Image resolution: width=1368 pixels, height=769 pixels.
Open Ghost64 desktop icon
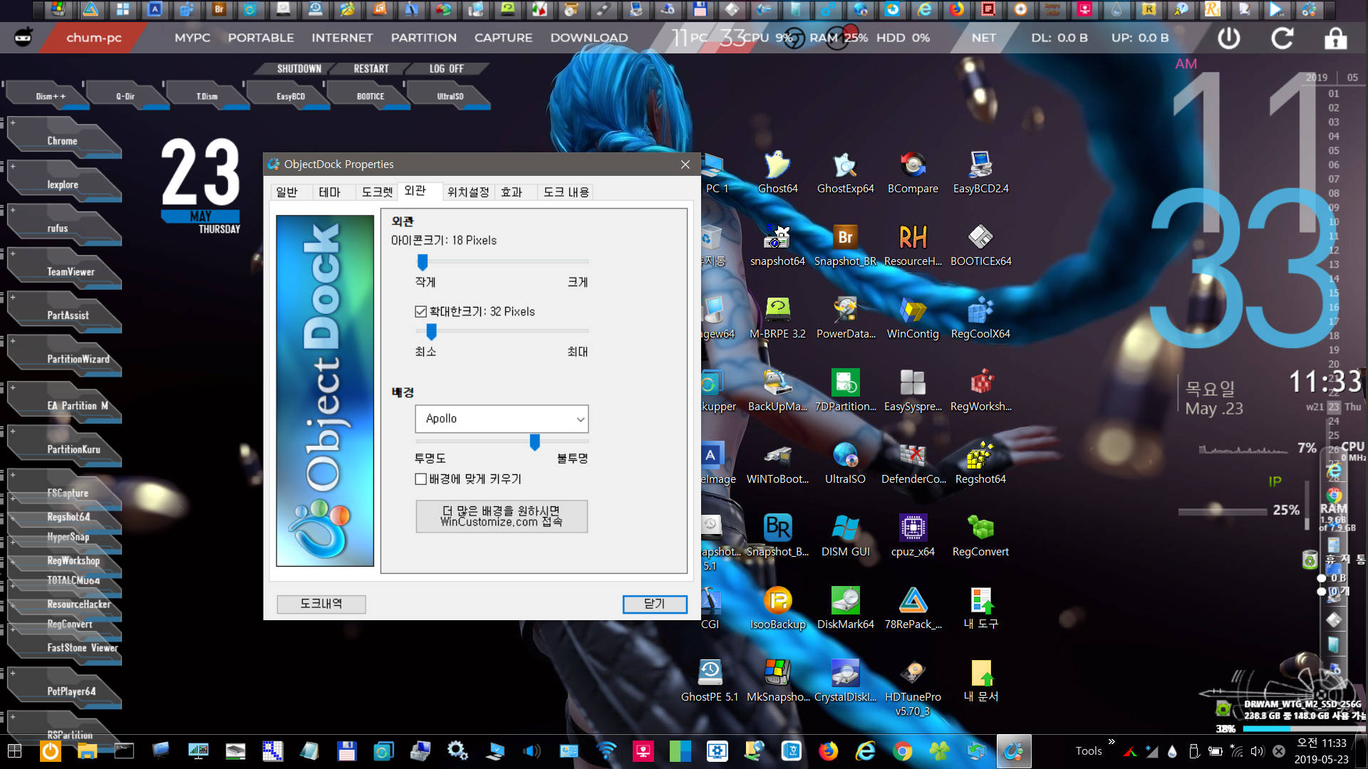point(778,173)
